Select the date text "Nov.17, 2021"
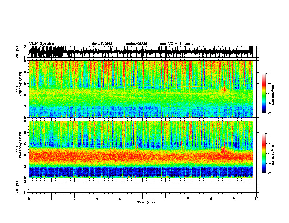The width and height of the screenshot is (289, 223). coord(102,44)
